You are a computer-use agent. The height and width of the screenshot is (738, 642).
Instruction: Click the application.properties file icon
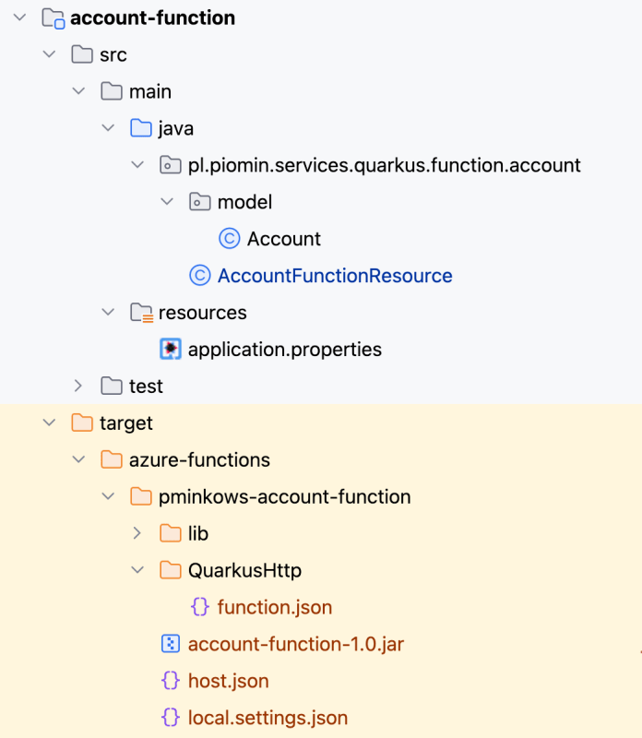(x=171, y=350)
